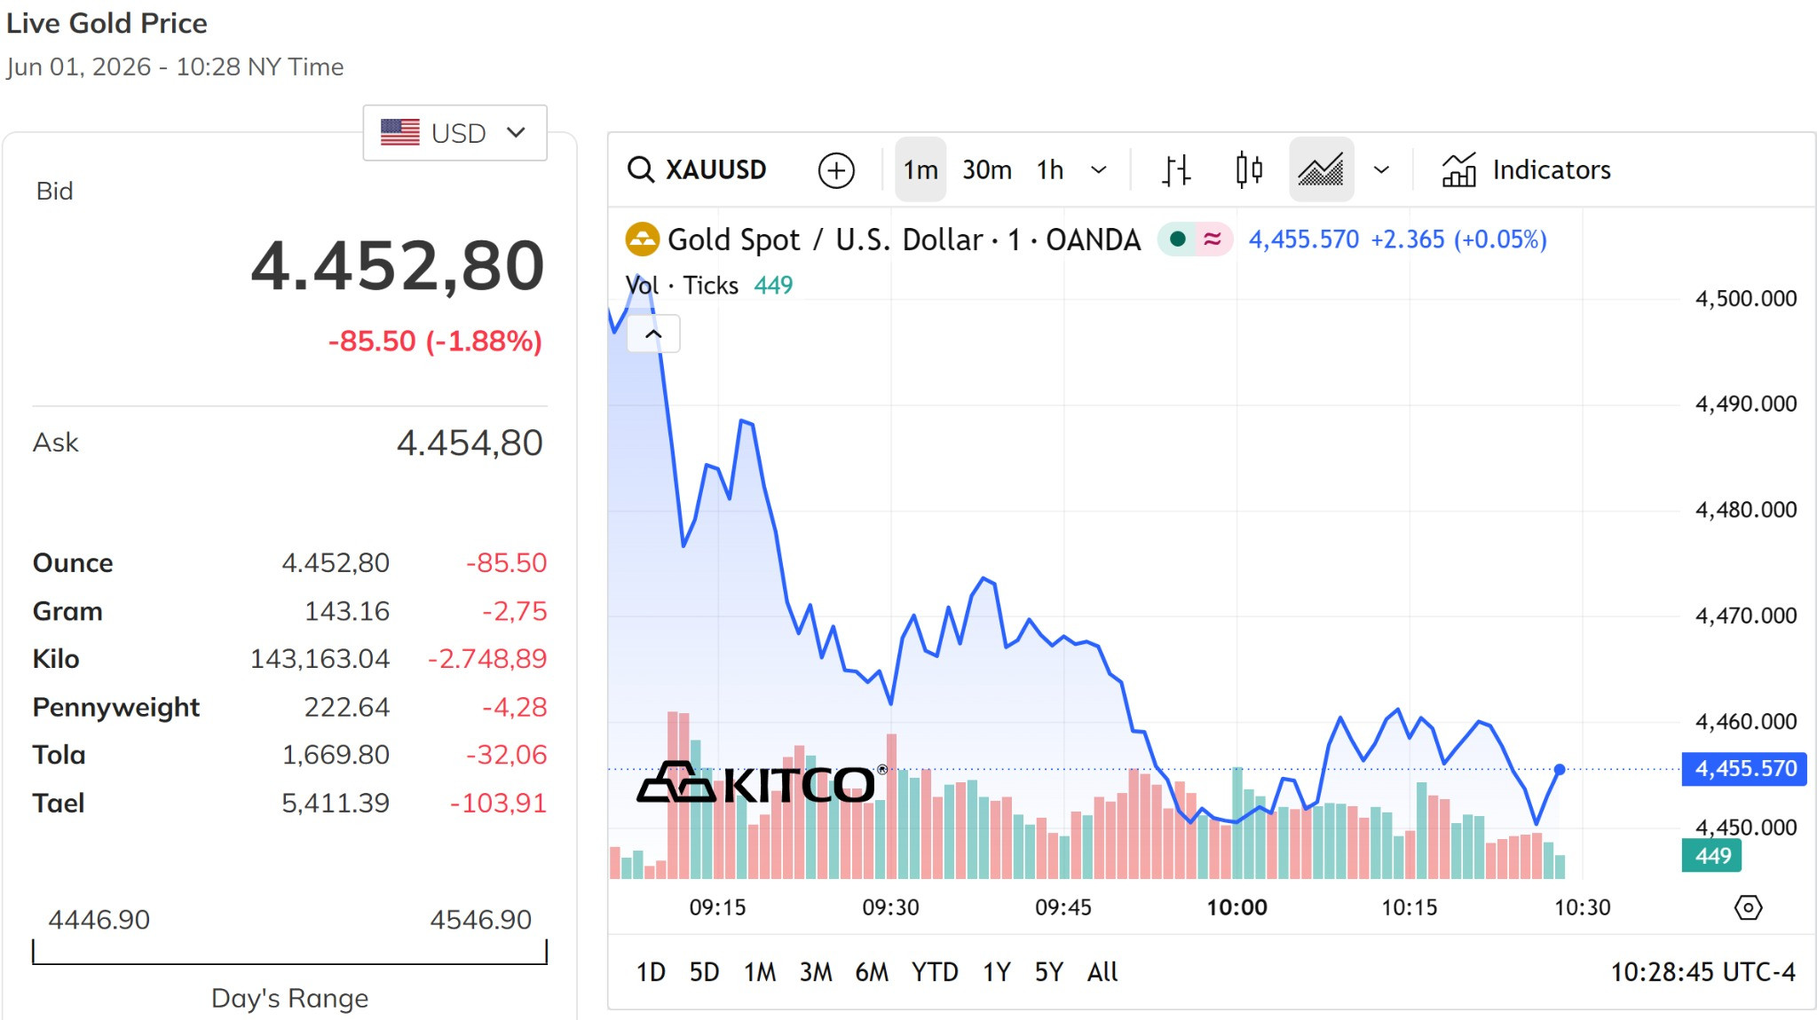Expand the time interval dropdown chevron

point(1099,169)
